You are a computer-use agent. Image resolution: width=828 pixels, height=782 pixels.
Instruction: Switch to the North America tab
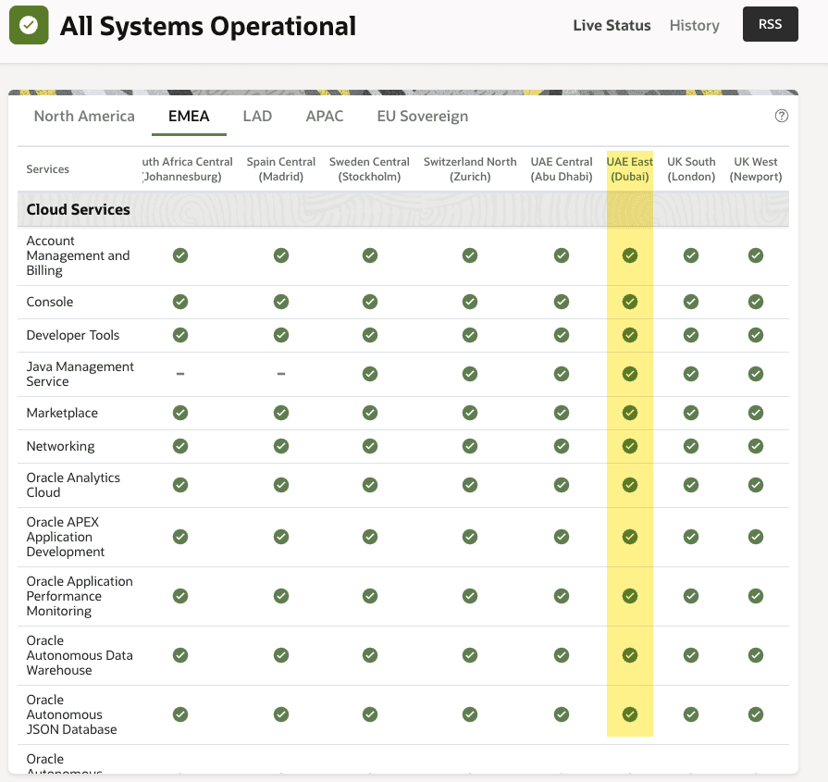(x=84, y=116)
